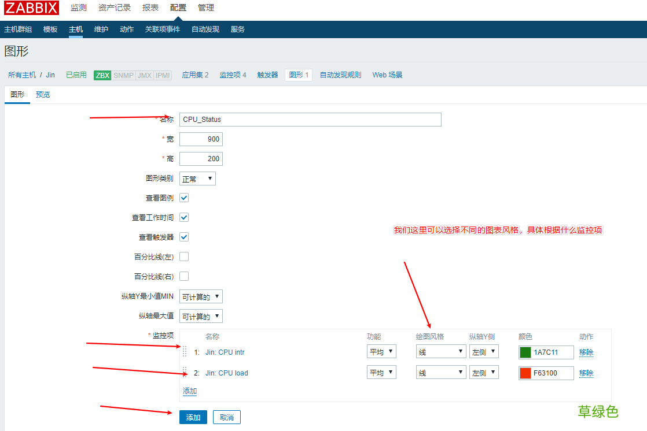
Task: Open the 绘图风格 dropdown for CPU intr
Action: coord(440,351)
